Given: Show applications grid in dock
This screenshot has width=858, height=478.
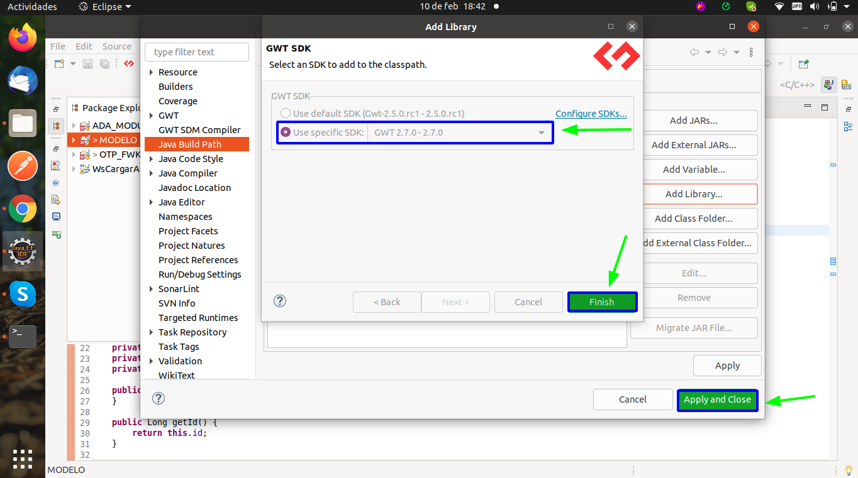Looking at the screenshot, I should pos(23,459).
